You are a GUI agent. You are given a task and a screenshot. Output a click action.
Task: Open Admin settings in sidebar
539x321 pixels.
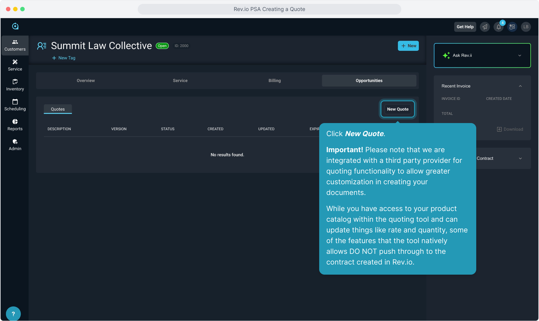(x=15, y=145)
